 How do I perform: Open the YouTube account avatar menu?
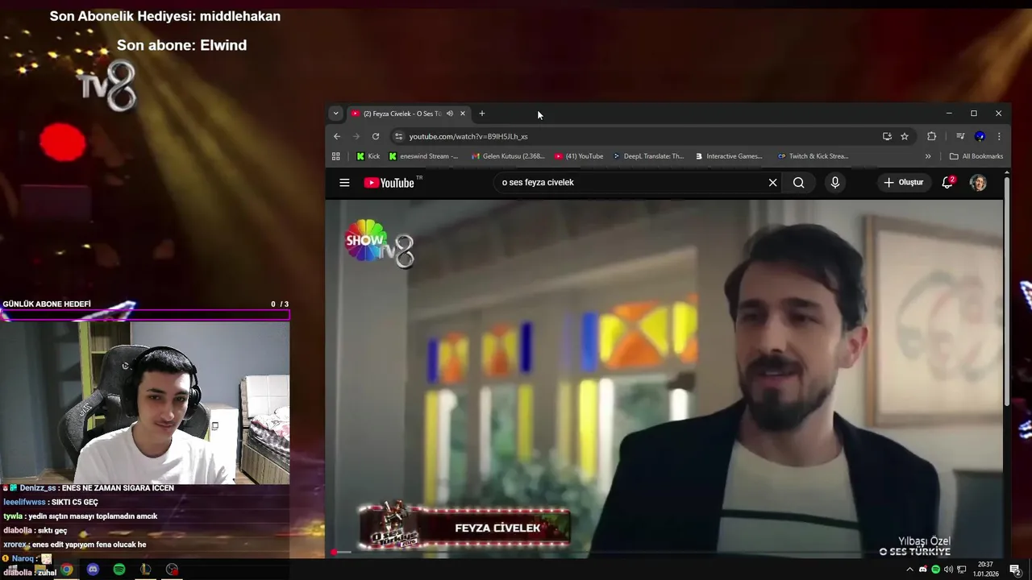(x=978, y=183)
